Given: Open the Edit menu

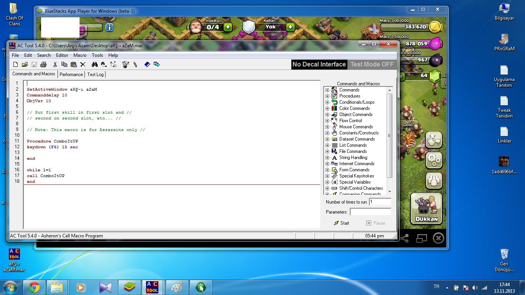Looking at the screenshot, I should [x=28, y=55].
